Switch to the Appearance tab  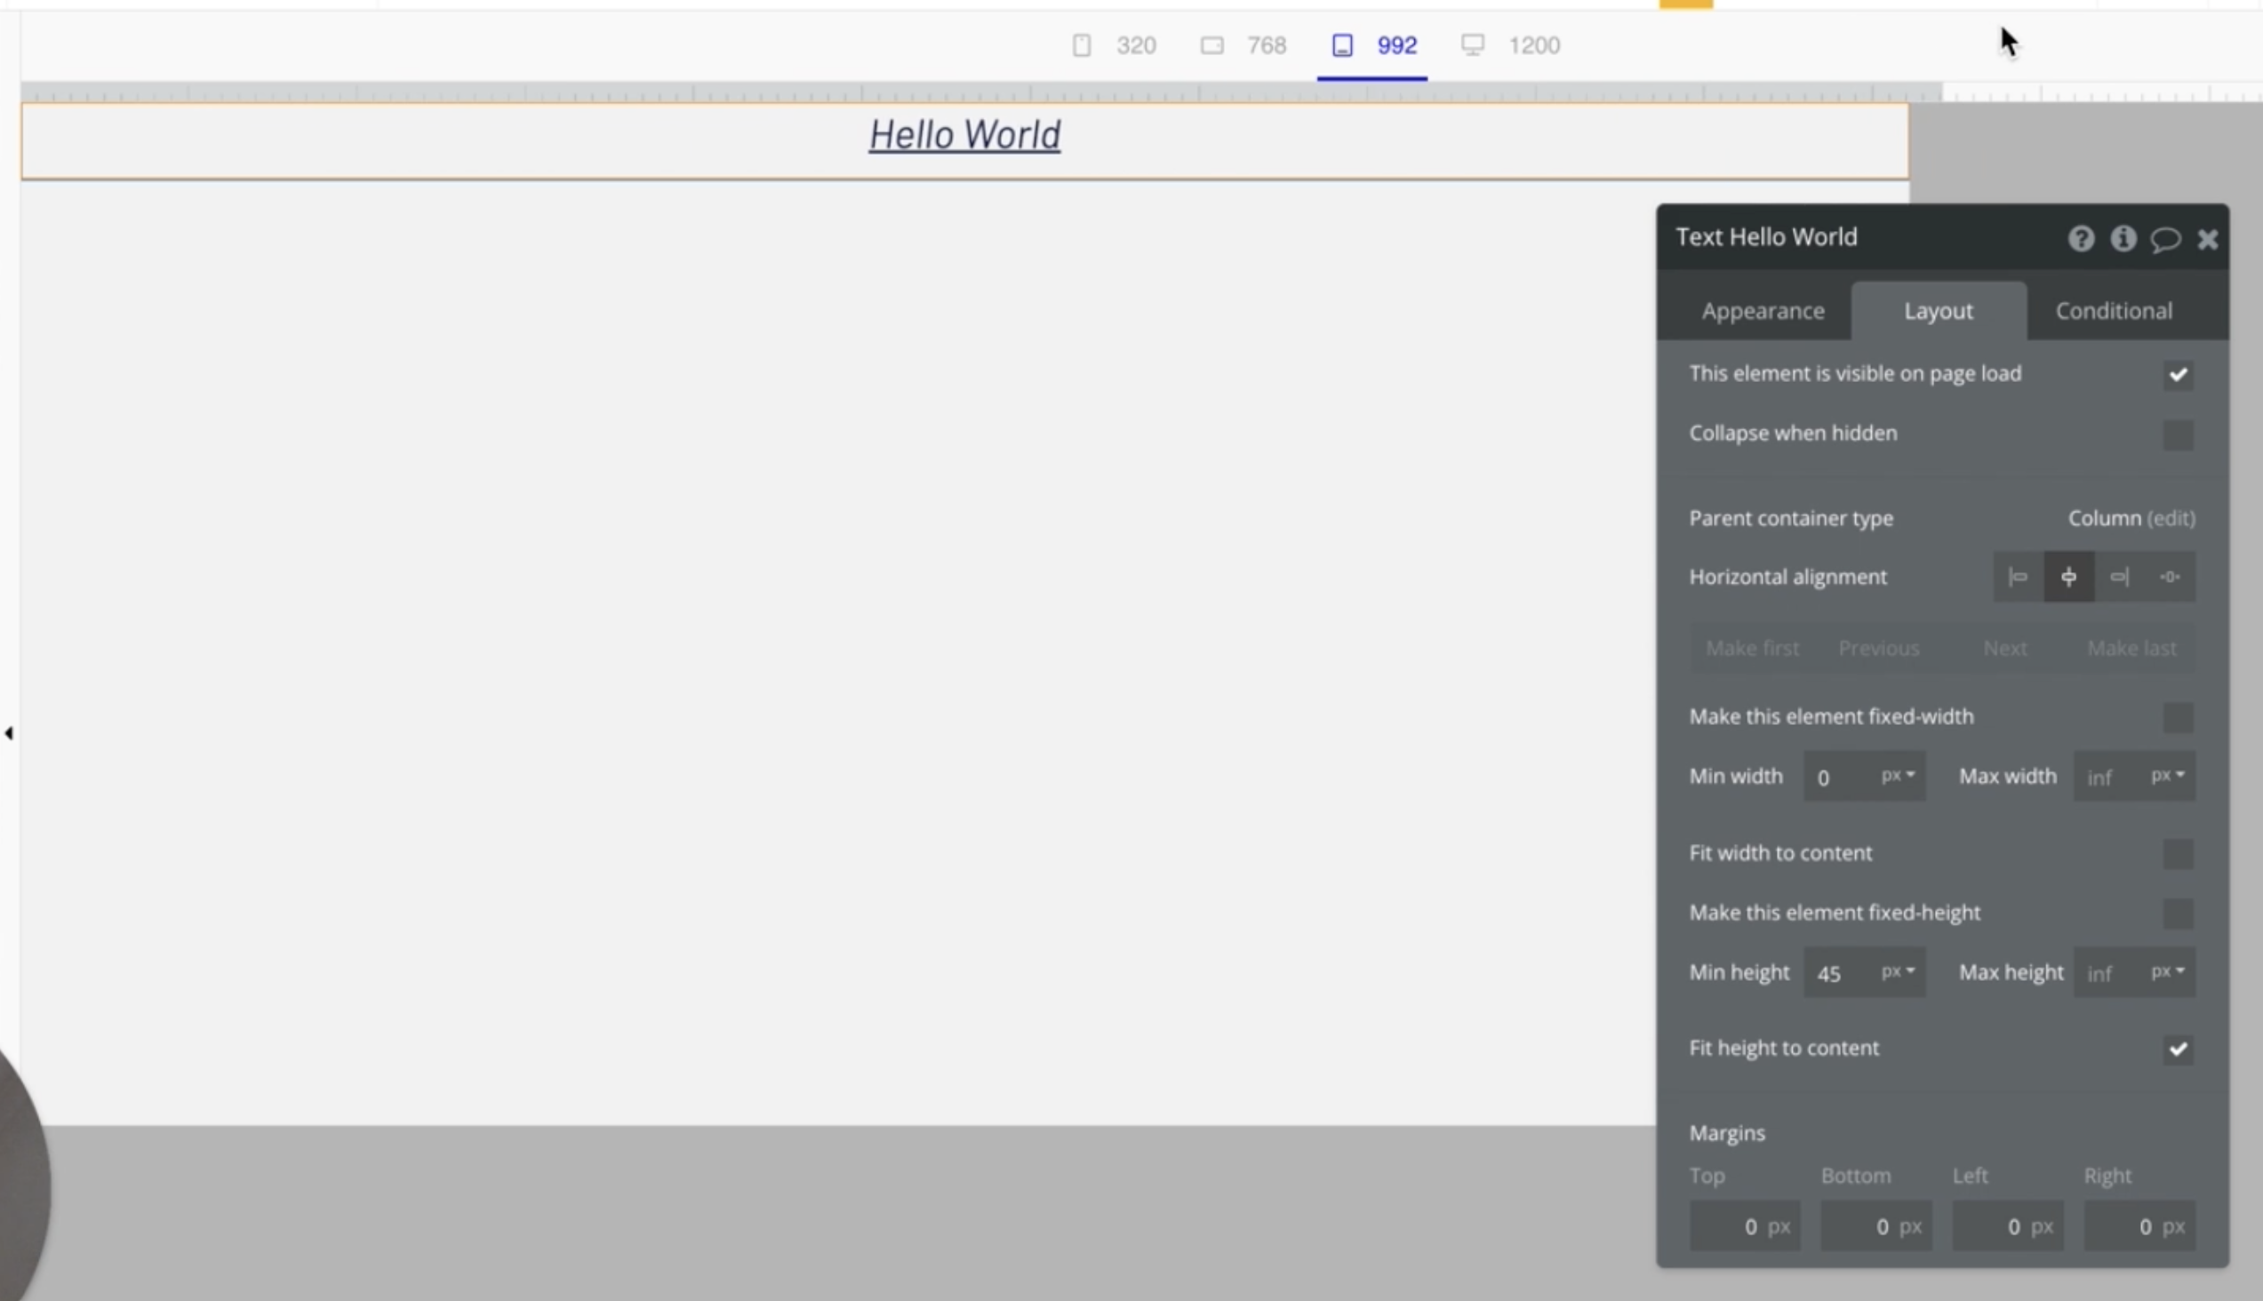click(1762, 311)
